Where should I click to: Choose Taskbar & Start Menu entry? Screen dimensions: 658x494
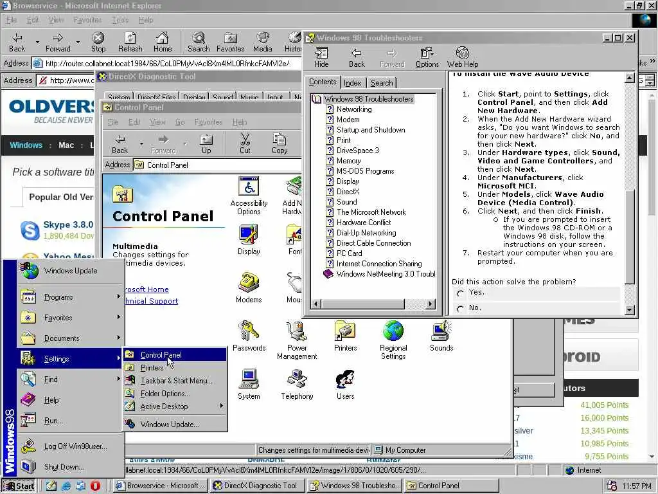175,381
